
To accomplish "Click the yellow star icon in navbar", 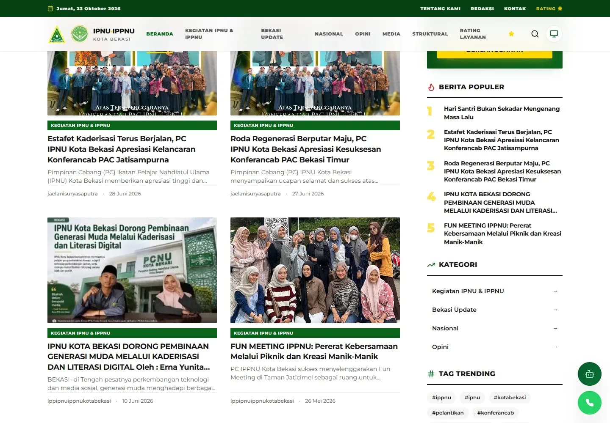I will 511,34.
